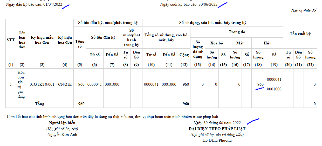Select the representative name Hồ Đăng Phương

pyautogui.click(x=217, y=140)
